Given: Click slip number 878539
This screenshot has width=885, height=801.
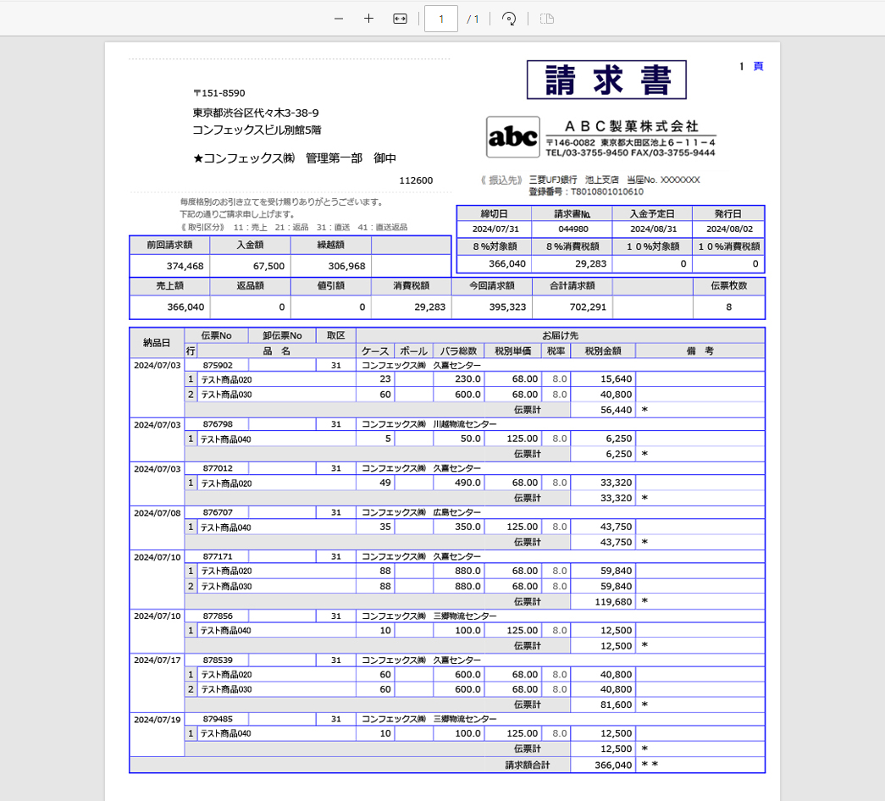Looking at the screenshot, I should point(218,660).
